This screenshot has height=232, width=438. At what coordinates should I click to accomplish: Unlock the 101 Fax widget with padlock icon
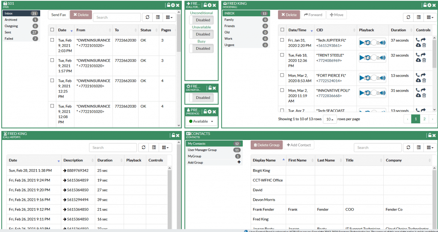(169, 5)
